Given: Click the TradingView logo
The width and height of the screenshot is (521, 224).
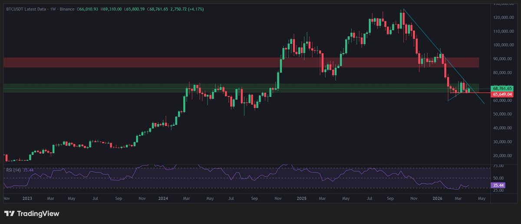Looking at the screenshot, I should click(x=32, y=214).
